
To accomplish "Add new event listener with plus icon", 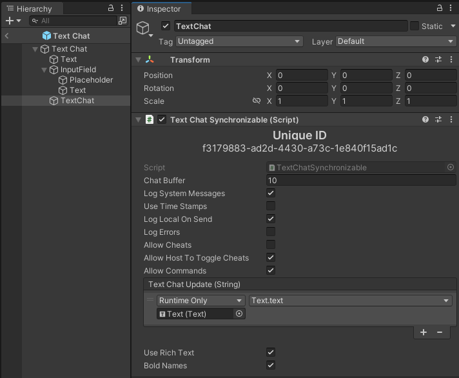I will (x=424, y=332).
